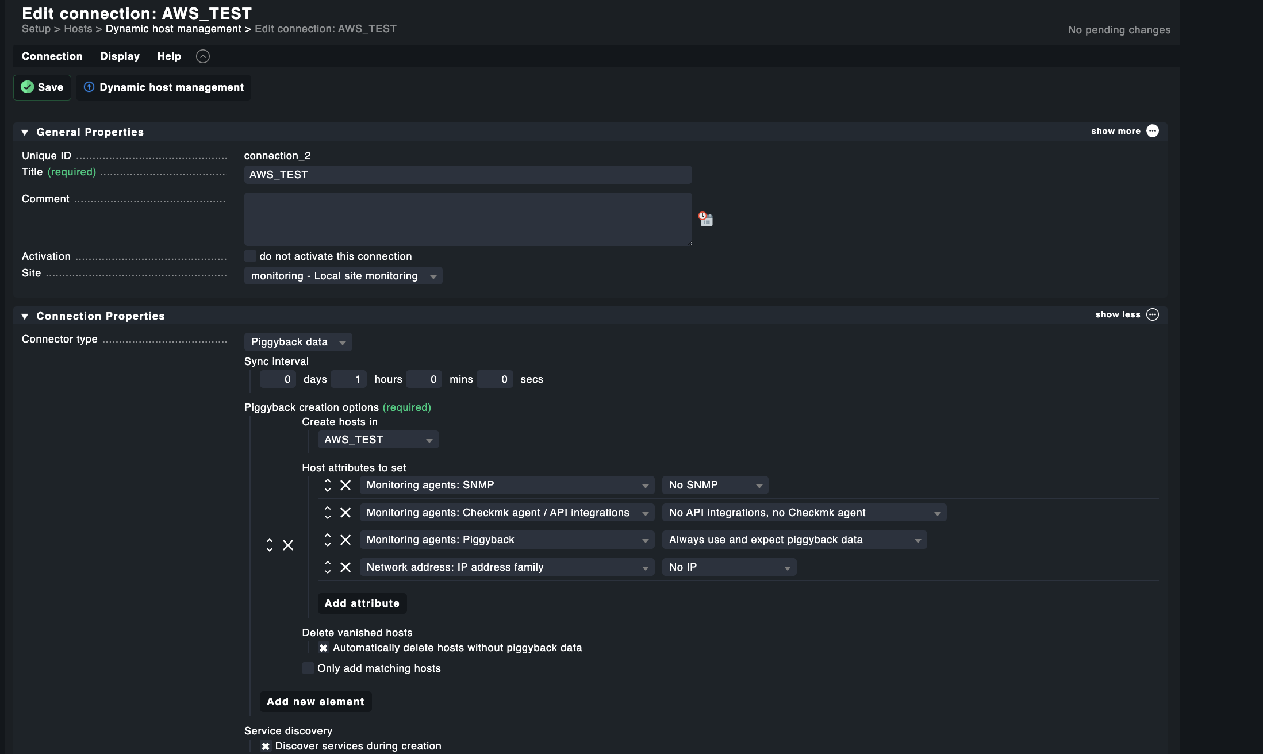This screenshot has width=1263, height=754.
Task: Click the timestamp icon beside the Comment field
Action: 706,219
